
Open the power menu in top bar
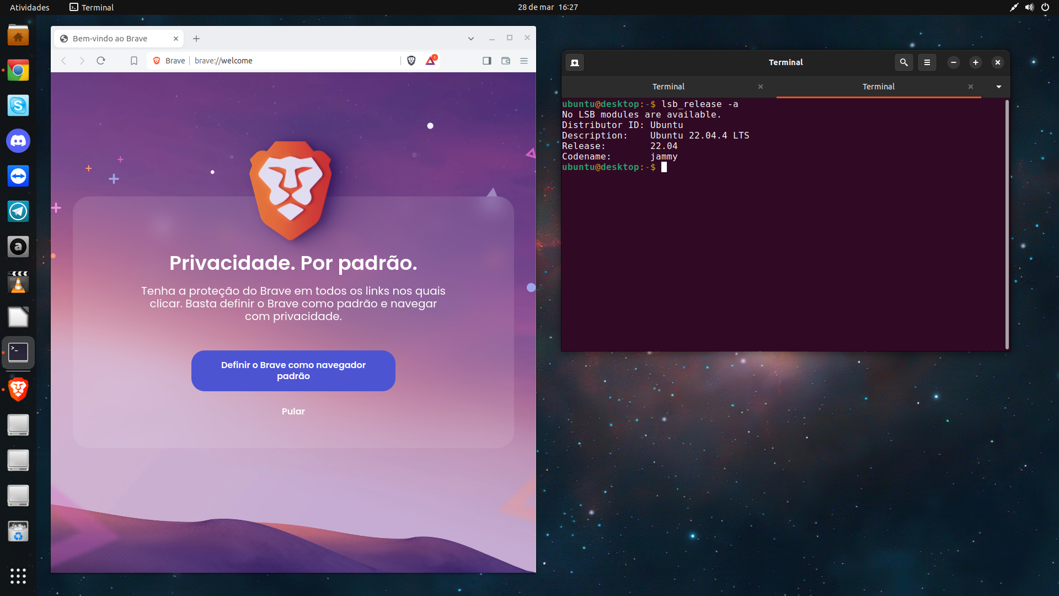(1045, 7)
